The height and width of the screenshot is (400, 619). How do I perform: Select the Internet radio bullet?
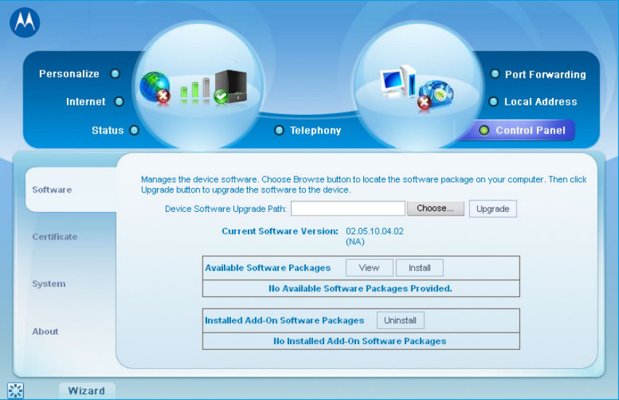point(119,102)
